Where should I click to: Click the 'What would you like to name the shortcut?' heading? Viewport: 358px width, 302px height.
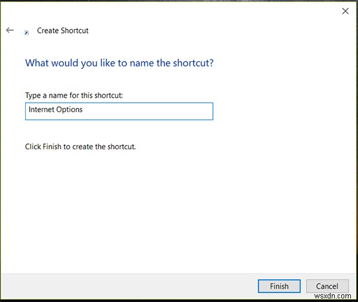[119, 63]
